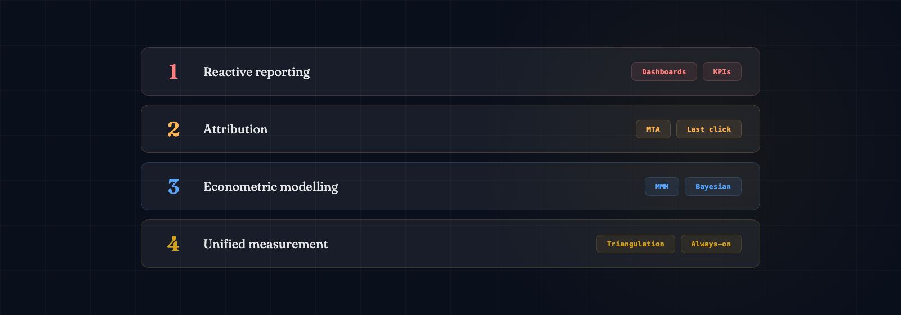Click the blue number 3 badge
The height and width of the screenshot is (315, 901).
tap(173, 186)
